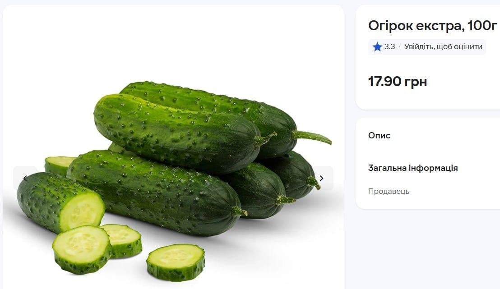The height and width of the screenshot is (289, 500).
Task: Click the "100г" weight in the title
Action: [x=482, y=26]
